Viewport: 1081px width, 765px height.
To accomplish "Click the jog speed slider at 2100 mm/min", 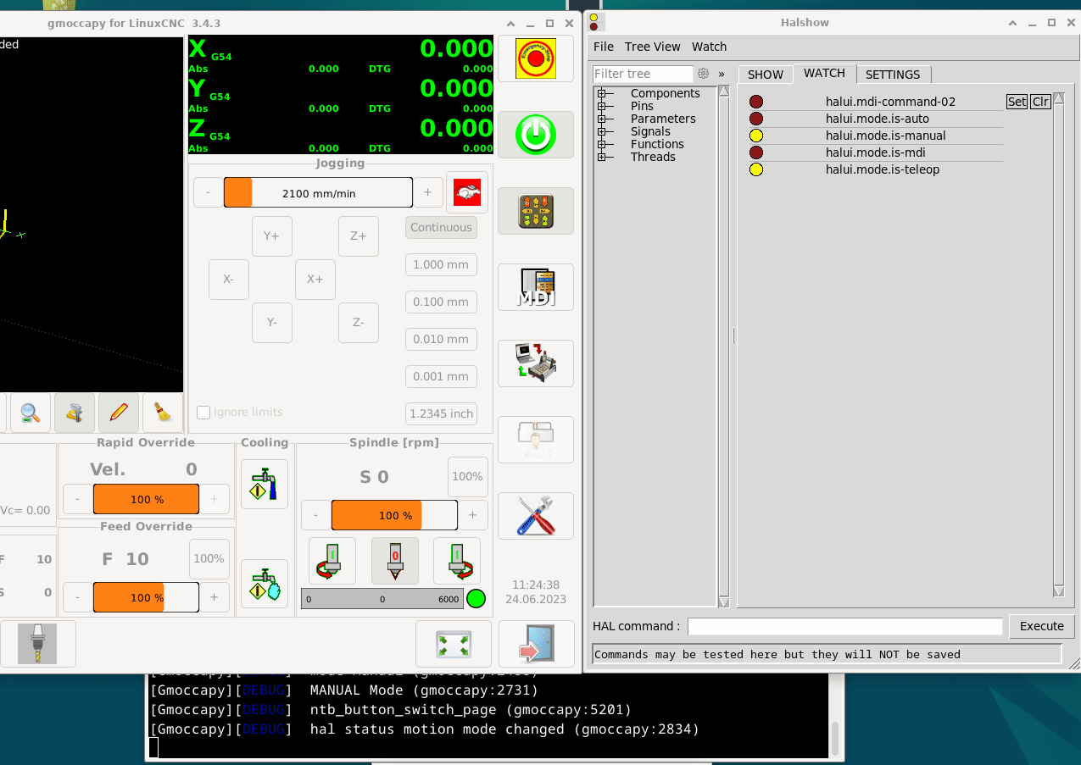I will 318,193.
